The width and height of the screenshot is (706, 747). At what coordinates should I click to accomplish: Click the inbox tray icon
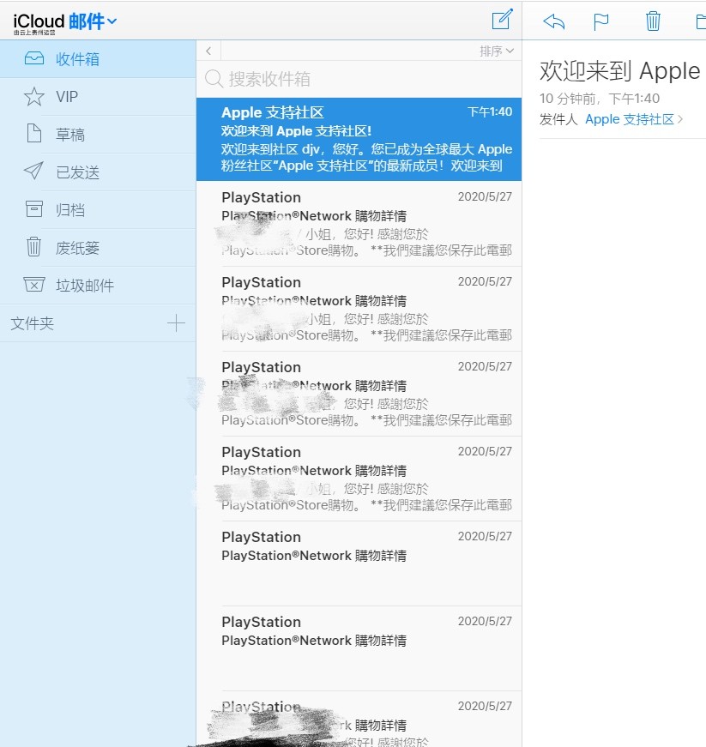point(33,58)
